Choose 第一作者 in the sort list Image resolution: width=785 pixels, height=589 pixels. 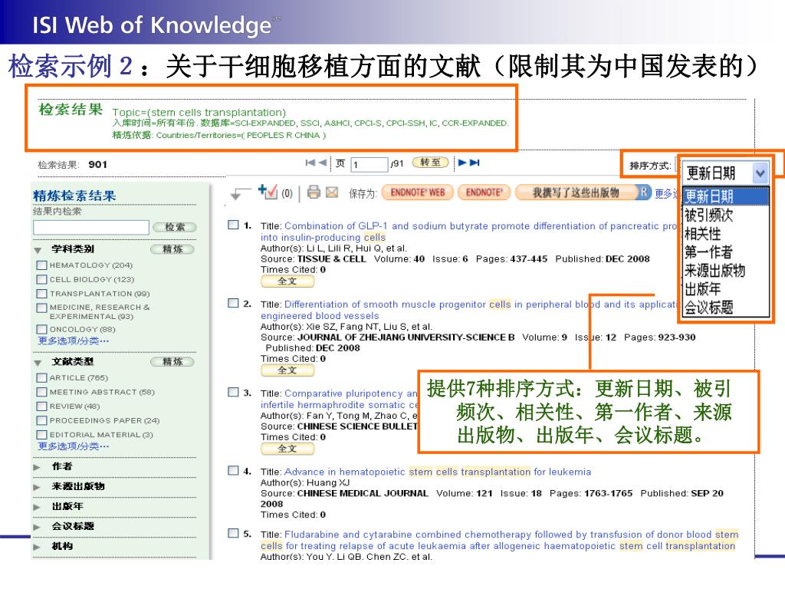725,252
